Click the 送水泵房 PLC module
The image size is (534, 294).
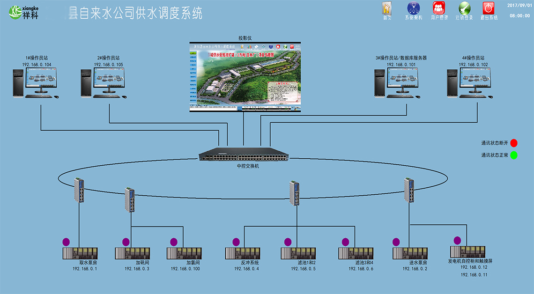[x=410, y=253]
